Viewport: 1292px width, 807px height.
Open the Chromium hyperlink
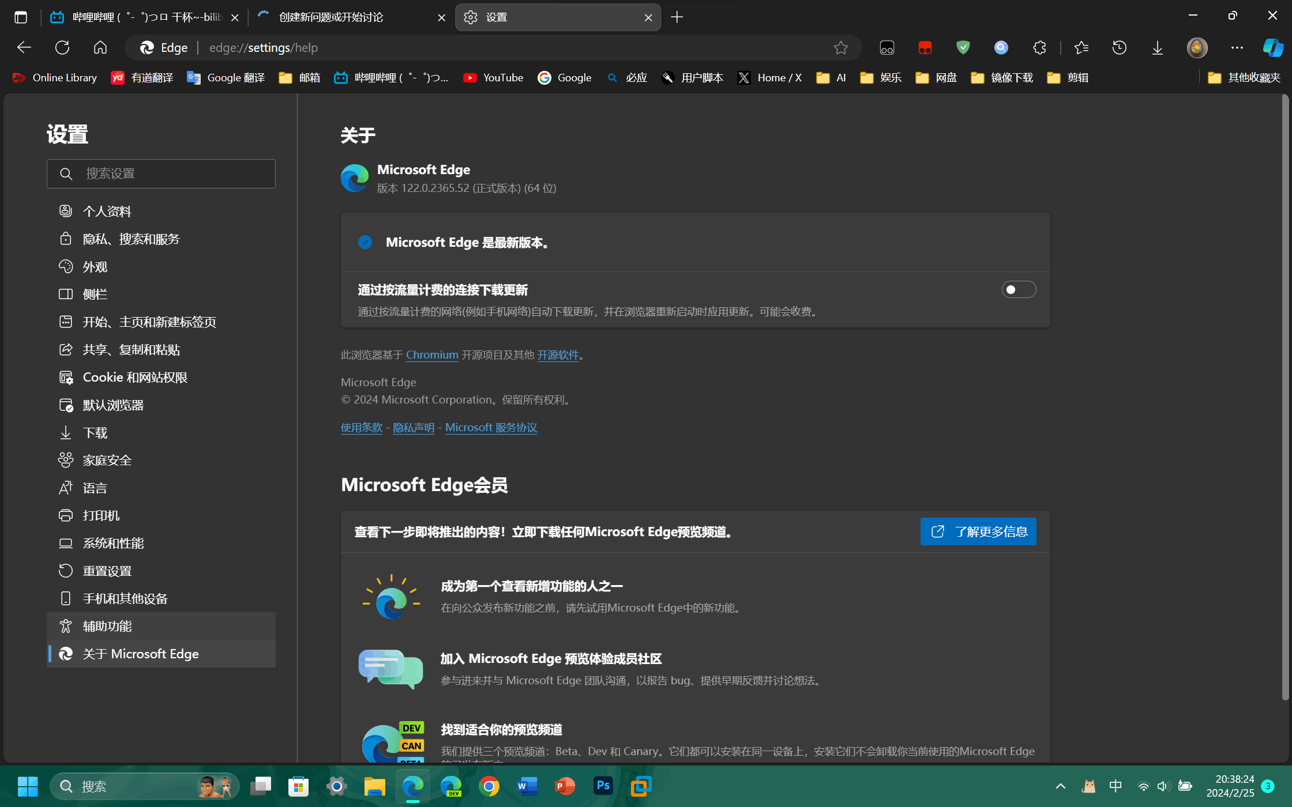[x=432, y=355]
